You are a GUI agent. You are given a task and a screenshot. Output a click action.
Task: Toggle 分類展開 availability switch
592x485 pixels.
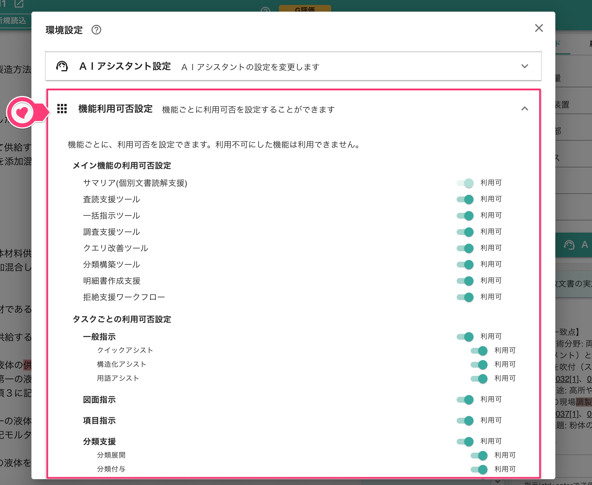(479, 455)
